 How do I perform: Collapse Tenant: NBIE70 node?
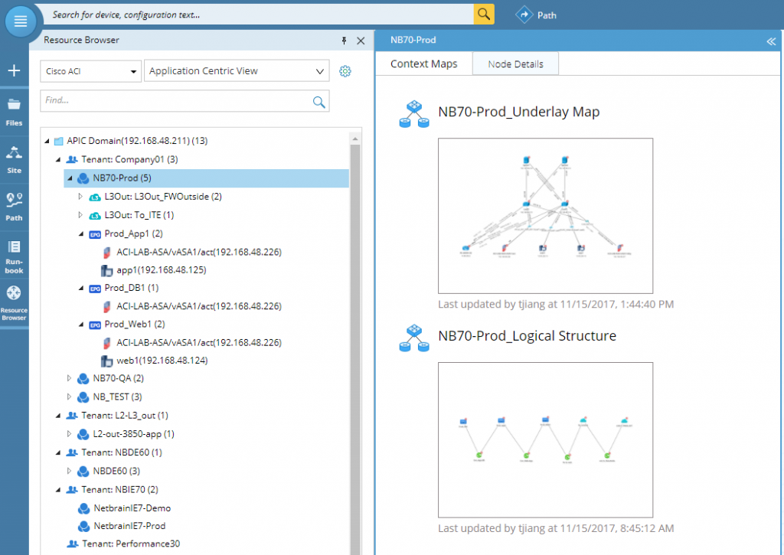point(58,489)
